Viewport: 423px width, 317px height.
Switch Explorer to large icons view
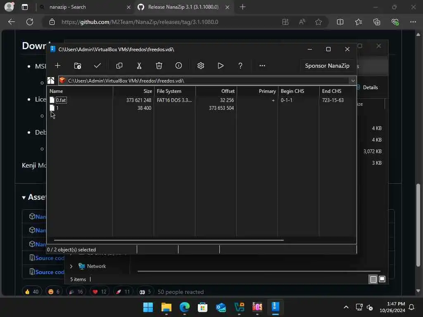[x=382, y=279]
